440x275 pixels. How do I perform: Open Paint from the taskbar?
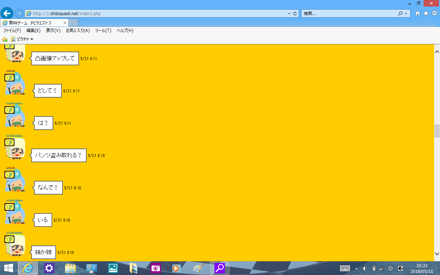198,268
